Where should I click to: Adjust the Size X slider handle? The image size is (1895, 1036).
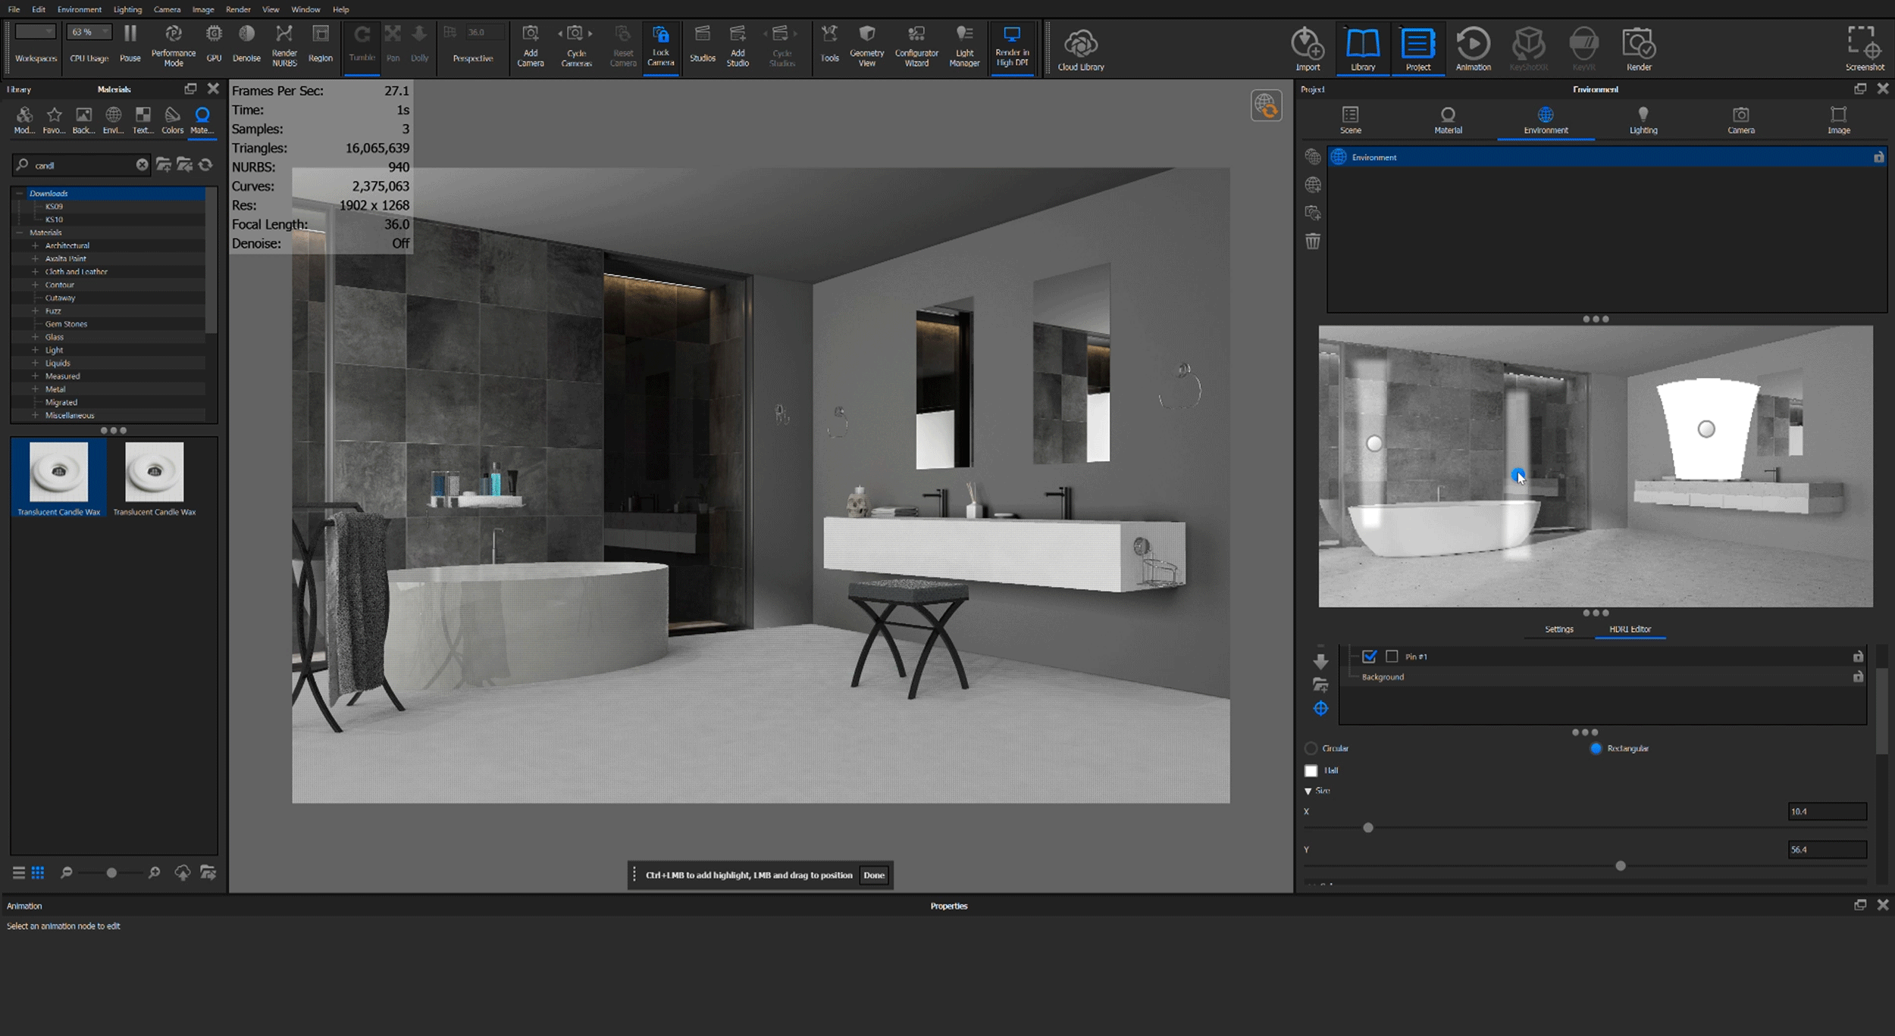[1368, 828]
